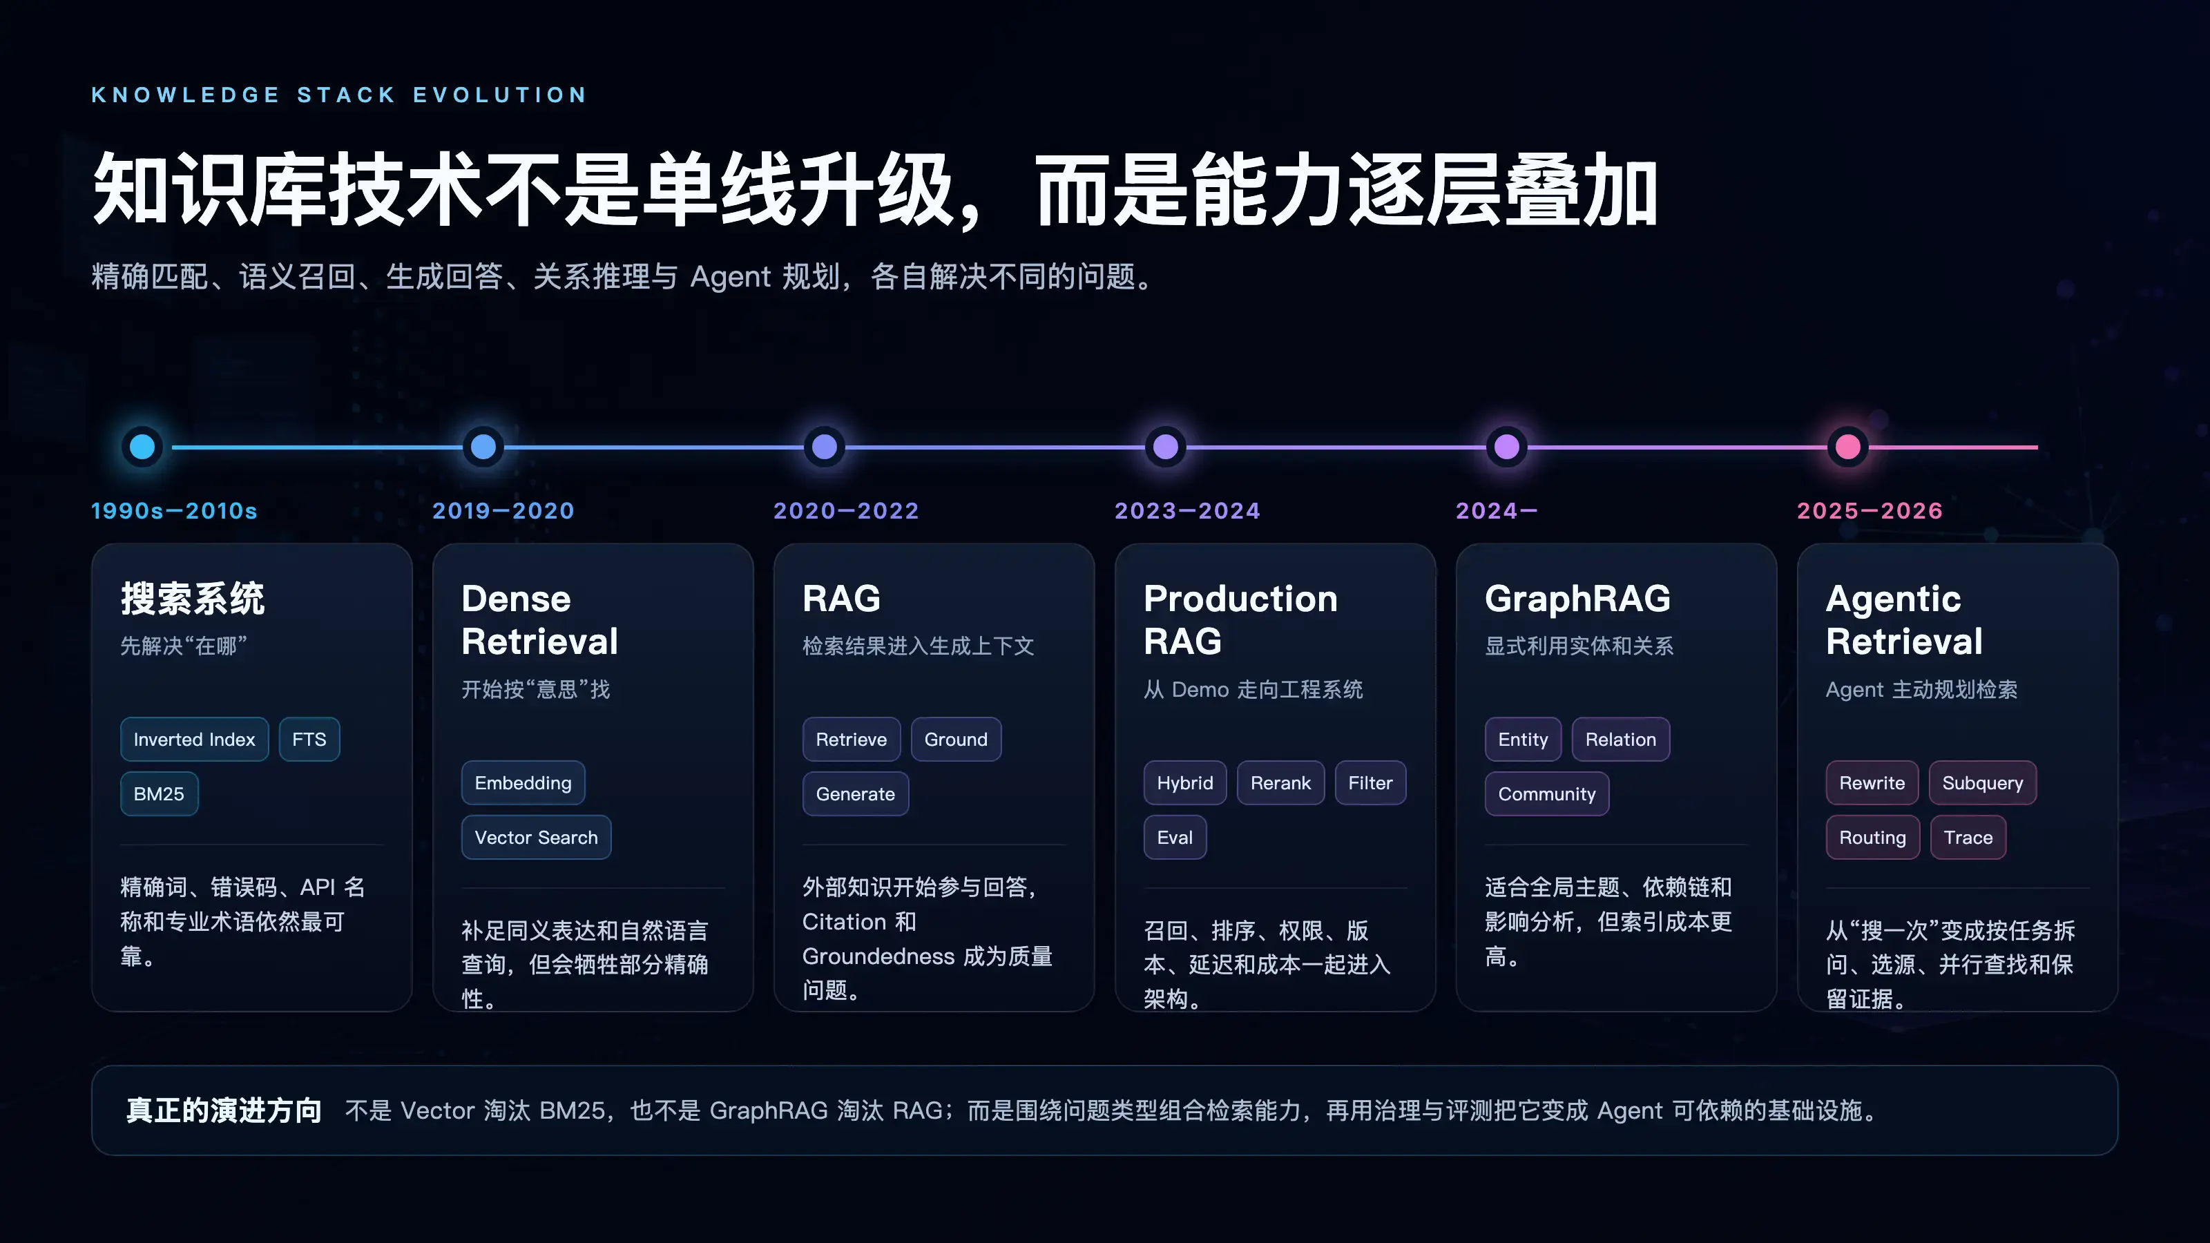2210x1243 pixels.
Task: Click the description starting 从“搜一次”变成
Action: (1950, 965)
